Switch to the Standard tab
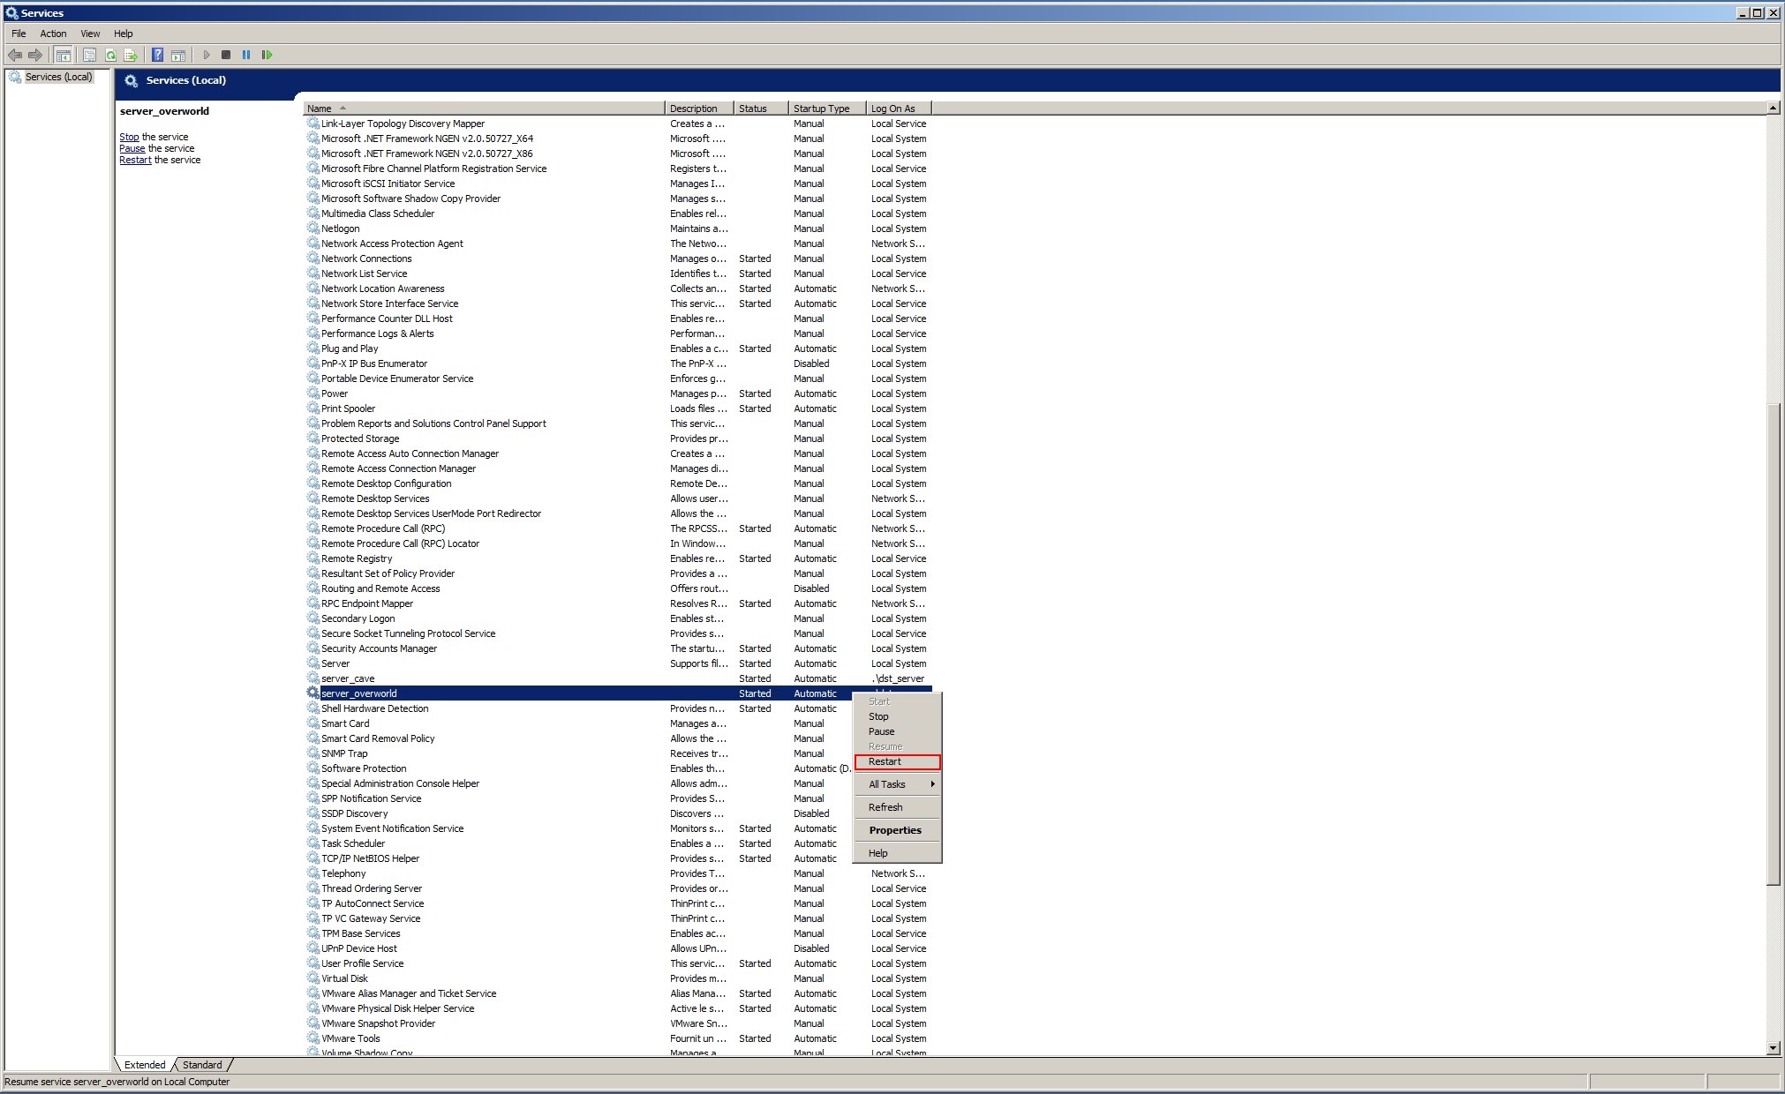This screenshot has width=1785, height=1094. 202,1065
